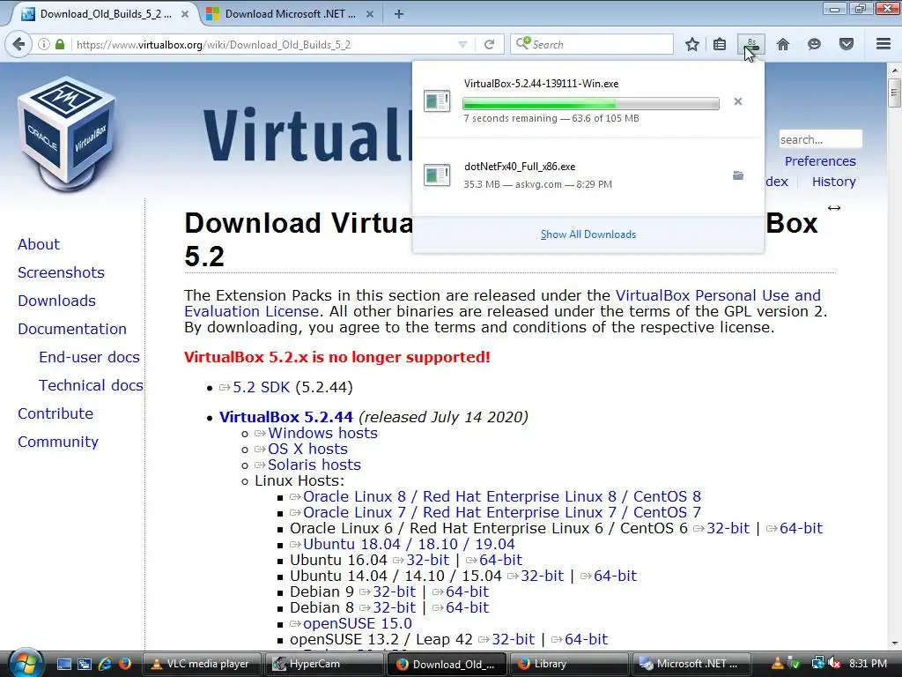Cancel the VirtualBox-5.2.44 download
The image size is (902, 677).
738,102
